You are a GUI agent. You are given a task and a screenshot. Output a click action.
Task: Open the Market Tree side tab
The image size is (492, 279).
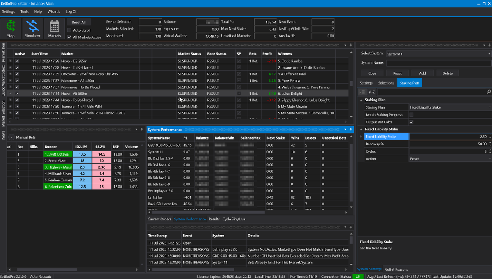(3, 53)
